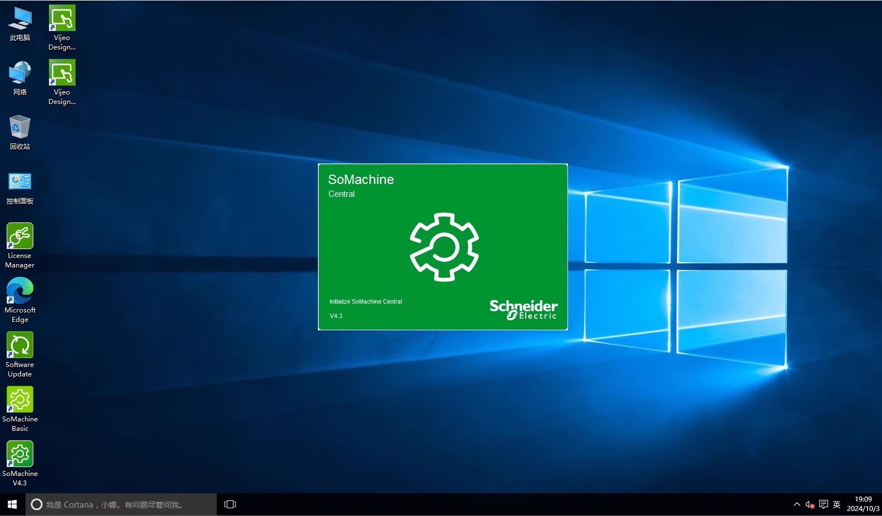Click 'Initialize SoMachine Central' status text
882x516 pixels.
coord(366,301)
